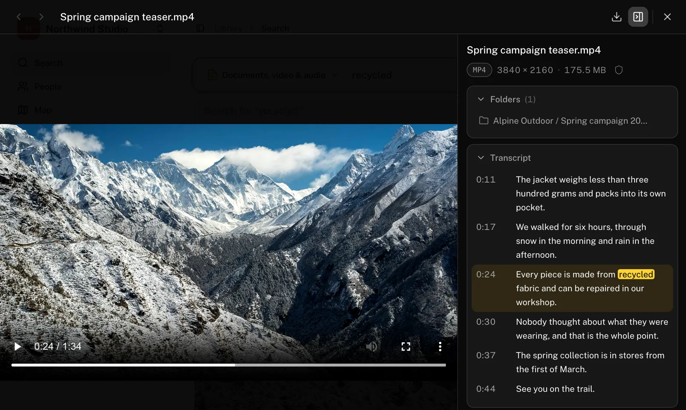This screenshot has width=686, height=410.
Task: Open video player more options menu
Action: coord(440,346)
